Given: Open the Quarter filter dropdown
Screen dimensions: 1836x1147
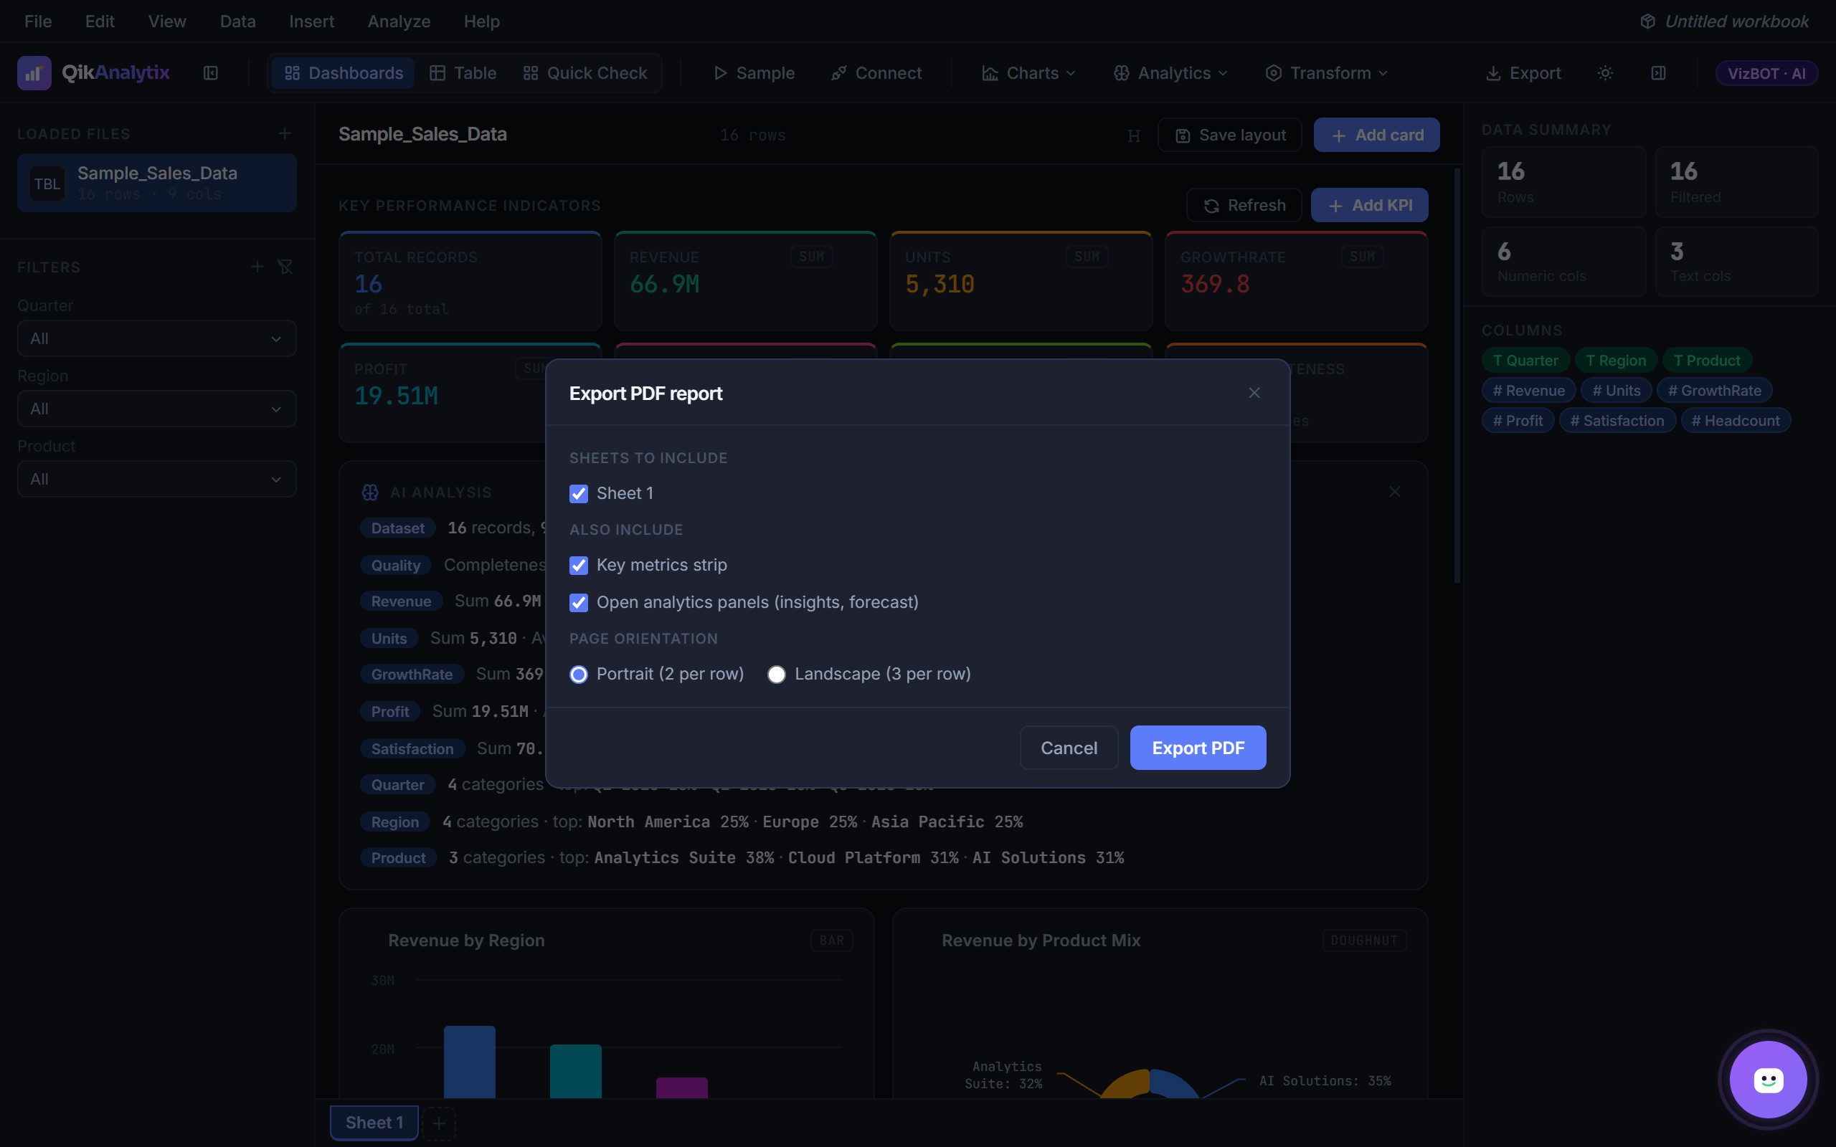Looking at the screenshot, I should pos(157,338).
